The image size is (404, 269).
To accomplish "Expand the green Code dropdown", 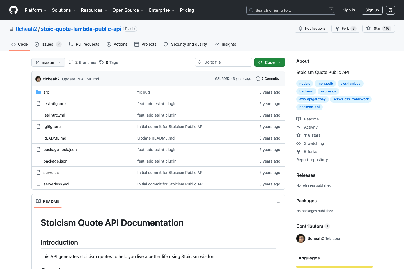I will click(270, 62).
